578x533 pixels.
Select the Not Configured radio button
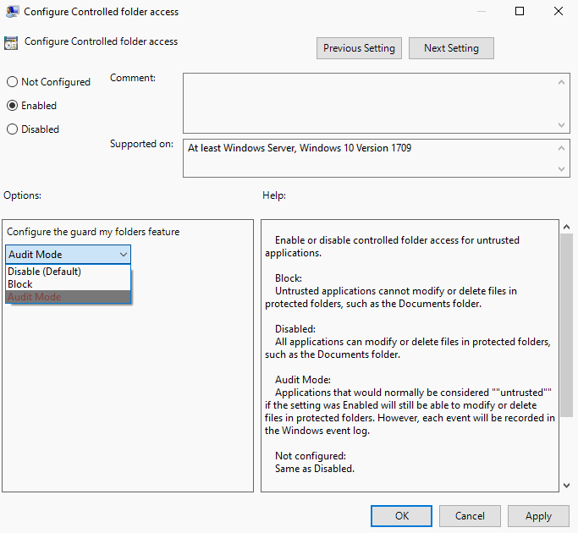tap(12, 82)
